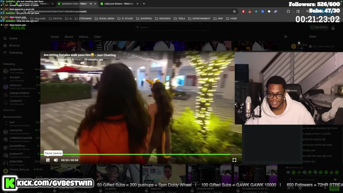Click the Kick search field
This screenshot has width=343, height=193.
[171, 27]
